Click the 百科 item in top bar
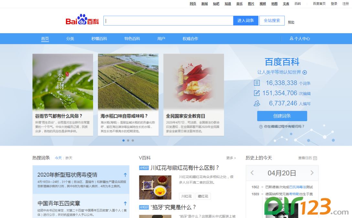The height and width of the screenshot is (218, 352). pos(298,4)
